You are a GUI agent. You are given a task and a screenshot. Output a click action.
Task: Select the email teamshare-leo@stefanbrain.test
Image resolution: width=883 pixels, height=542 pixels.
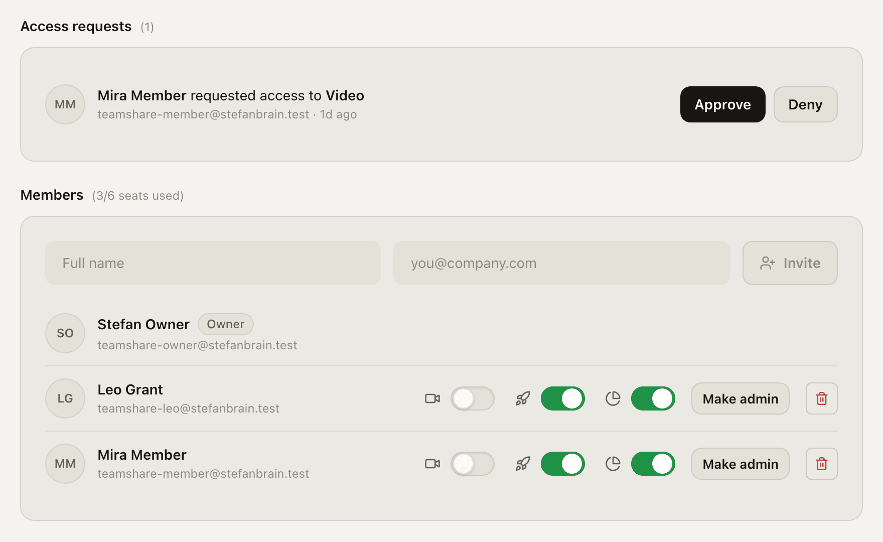click(188, 409)
